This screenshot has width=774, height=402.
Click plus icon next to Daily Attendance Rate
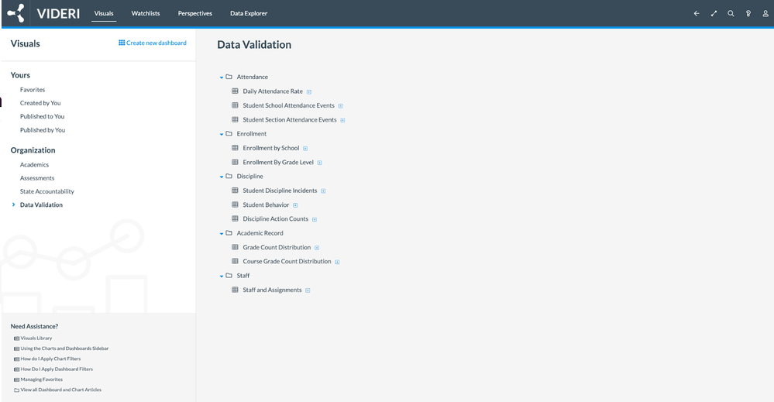pos(309,91)
